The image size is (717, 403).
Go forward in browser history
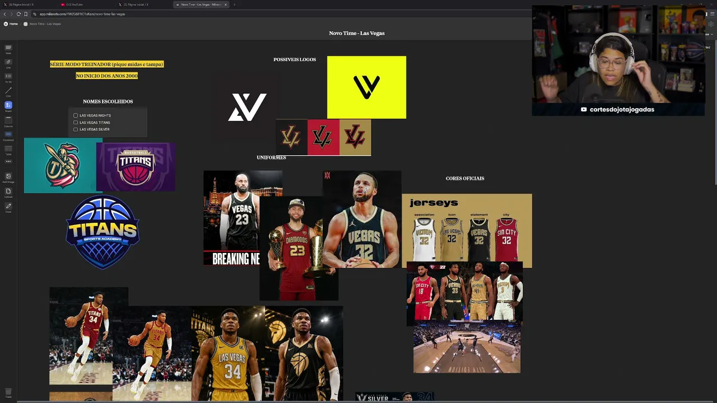(11, 14)
